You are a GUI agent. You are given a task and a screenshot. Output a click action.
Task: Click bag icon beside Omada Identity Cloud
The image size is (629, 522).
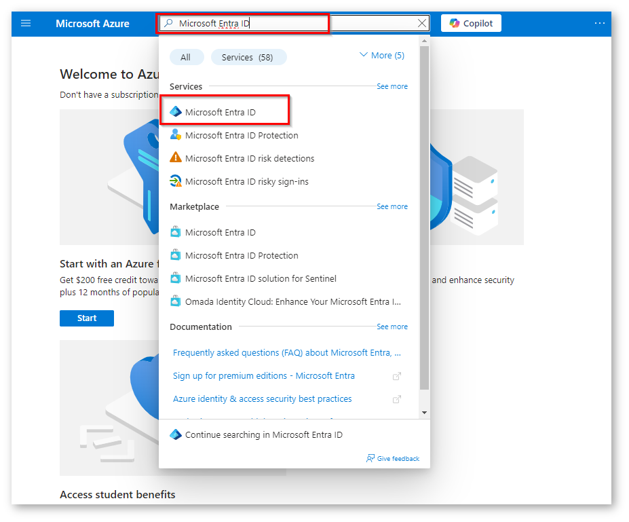point(175,301)
